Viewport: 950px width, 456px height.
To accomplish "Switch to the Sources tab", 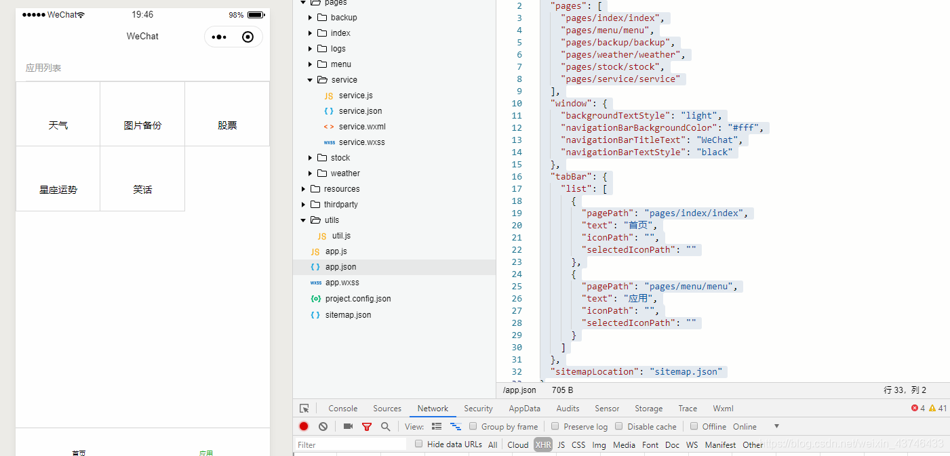I will click(387, 409).
